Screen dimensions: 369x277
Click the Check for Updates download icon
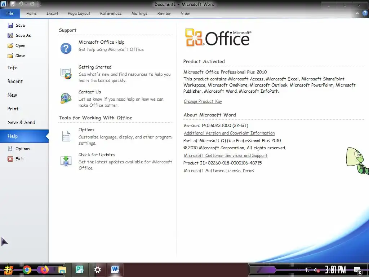pyautogui.click(x=66, y=161)
